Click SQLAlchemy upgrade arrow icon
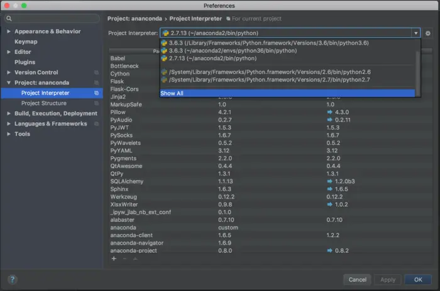440x291 pixels. [x=330, y=181]
